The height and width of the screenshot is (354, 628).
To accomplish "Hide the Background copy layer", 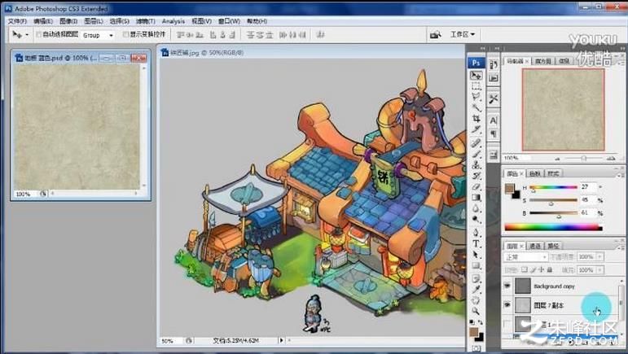I will (x=507, y=286).
